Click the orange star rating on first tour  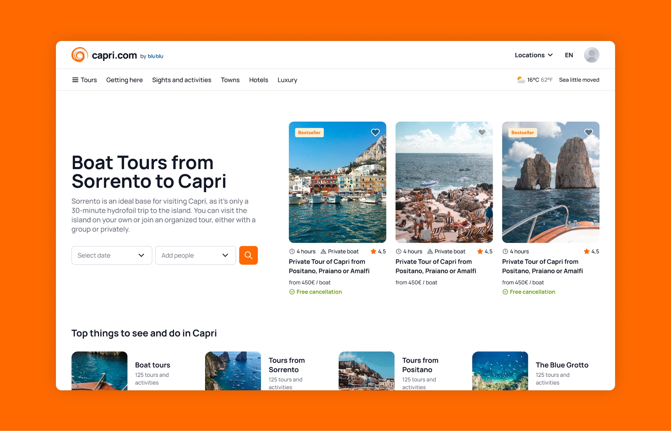click(x=373, y=252)
